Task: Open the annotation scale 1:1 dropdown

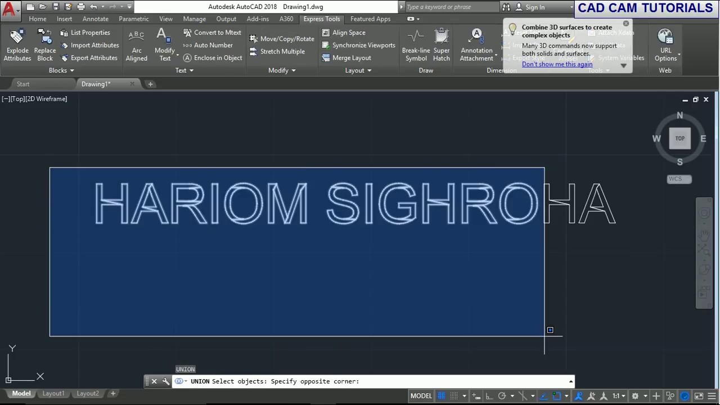Action: click(x=619, y=396)
